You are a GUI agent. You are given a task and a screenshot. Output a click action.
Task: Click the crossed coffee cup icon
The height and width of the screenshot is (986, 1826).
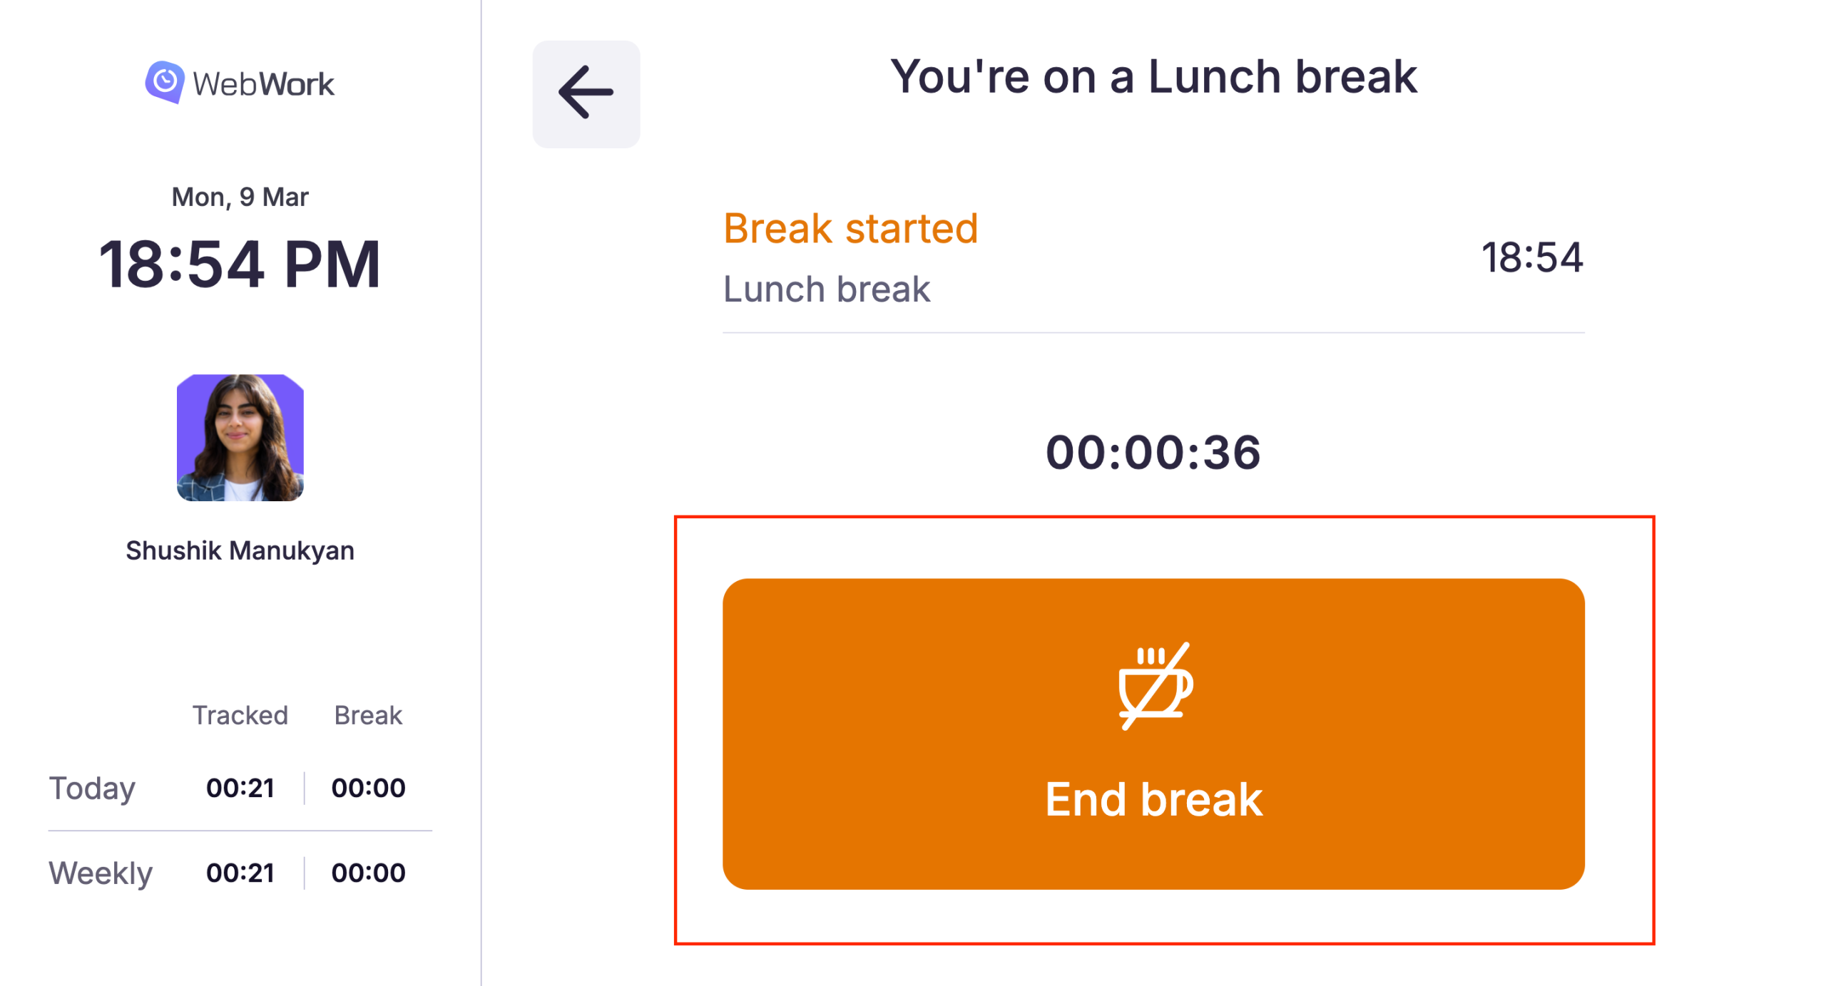1153,685
